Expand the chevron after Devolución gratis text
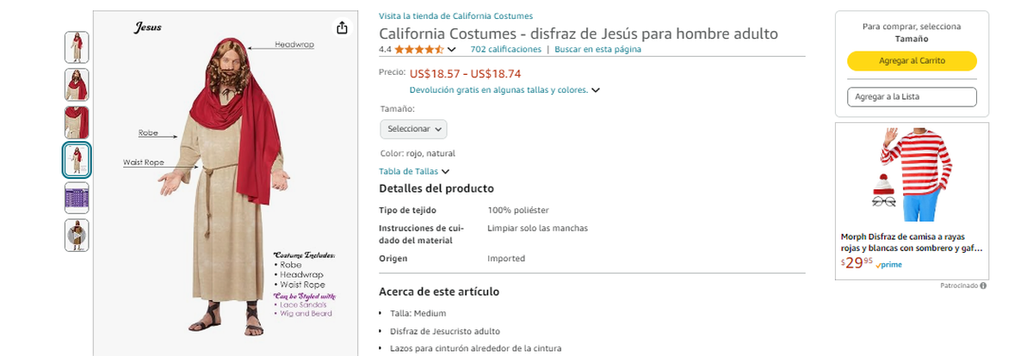Viewport: 1033px width, 356px height. (x=596, y=89)
